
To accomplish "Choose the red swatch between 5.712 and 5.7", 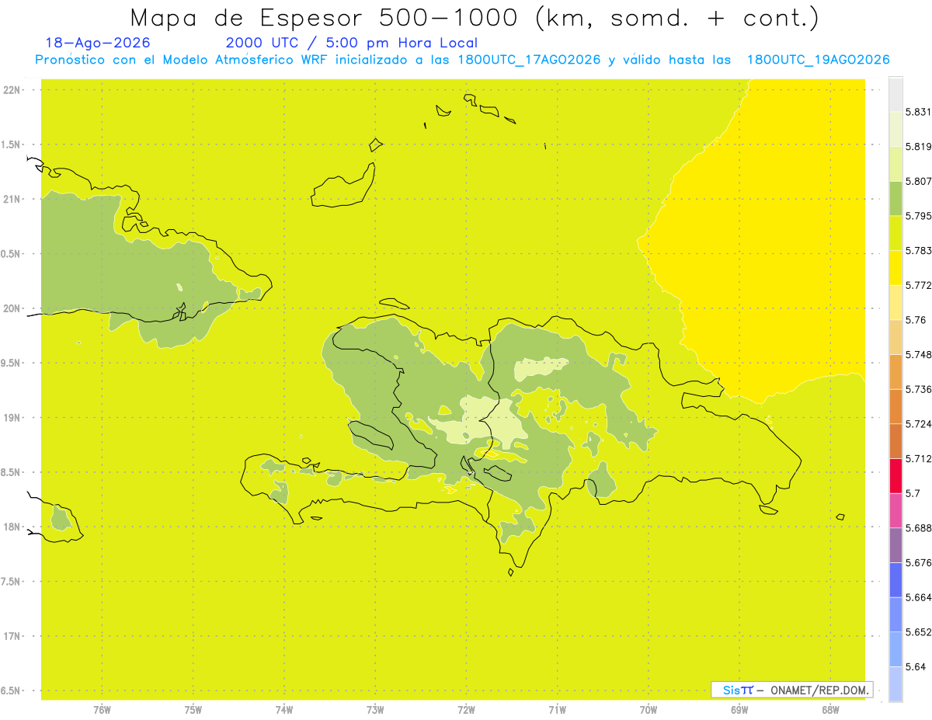I will [895, 475].
